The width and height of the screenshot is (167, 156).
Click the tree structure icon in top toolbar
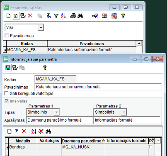pos(95,16)
